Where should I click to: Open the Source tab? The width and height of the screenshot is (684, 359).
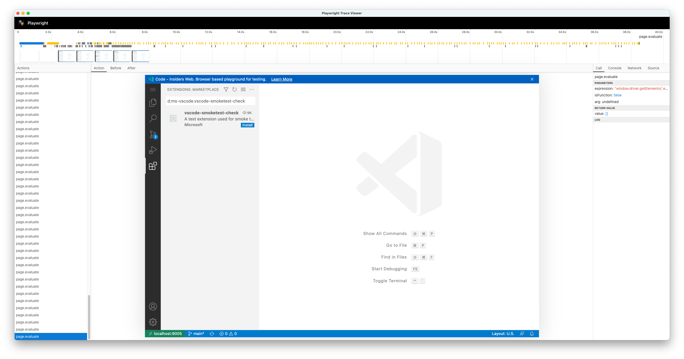(x=653, y=68)
